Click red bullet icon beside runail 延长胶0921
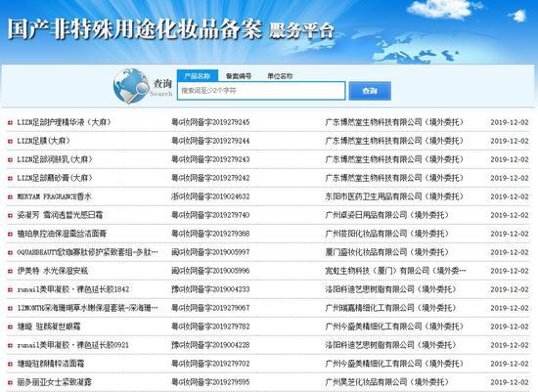Screen dimensions: 538x392 coord(11,345)
